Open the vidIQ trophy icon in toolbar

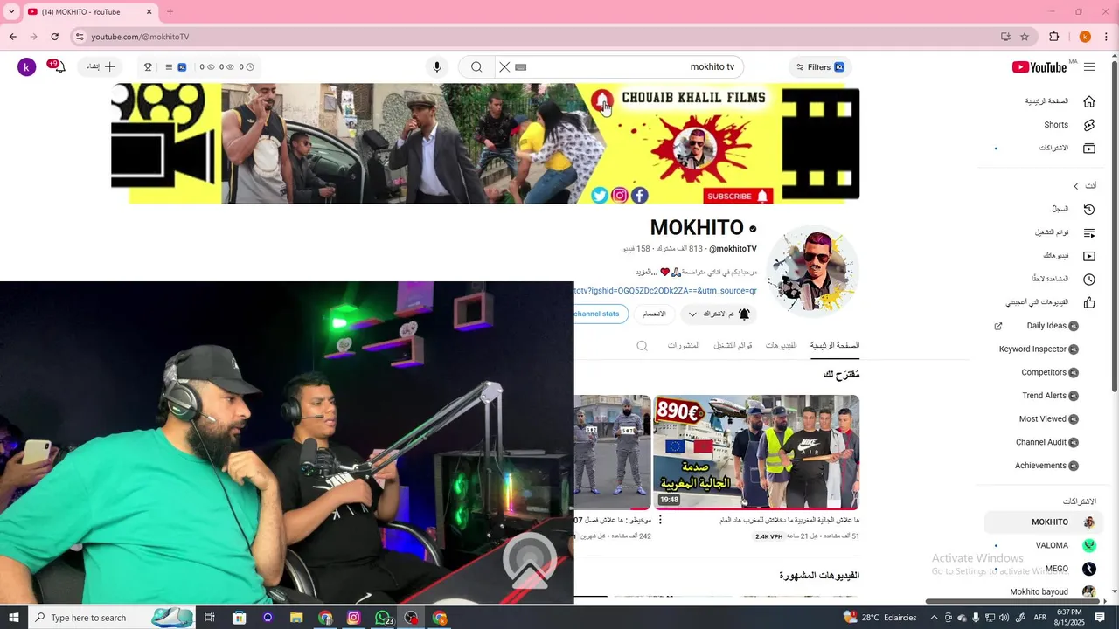pos(148,67)
